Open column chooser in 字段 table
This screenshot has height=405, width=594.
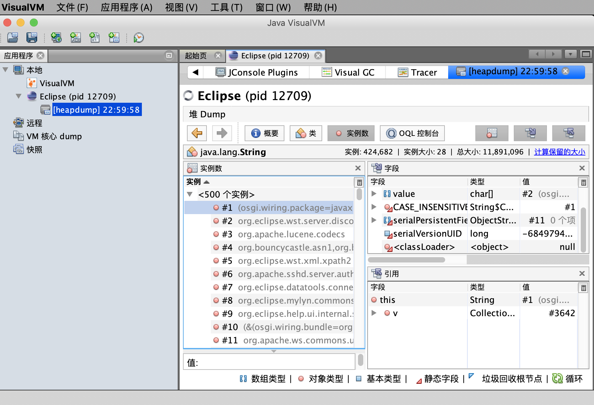point(583,182)
